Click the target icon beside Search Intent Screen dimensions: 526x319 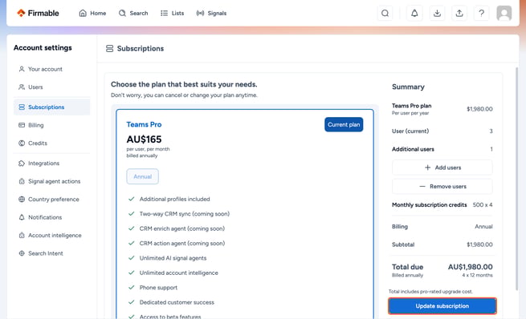(x=22, y=254)
